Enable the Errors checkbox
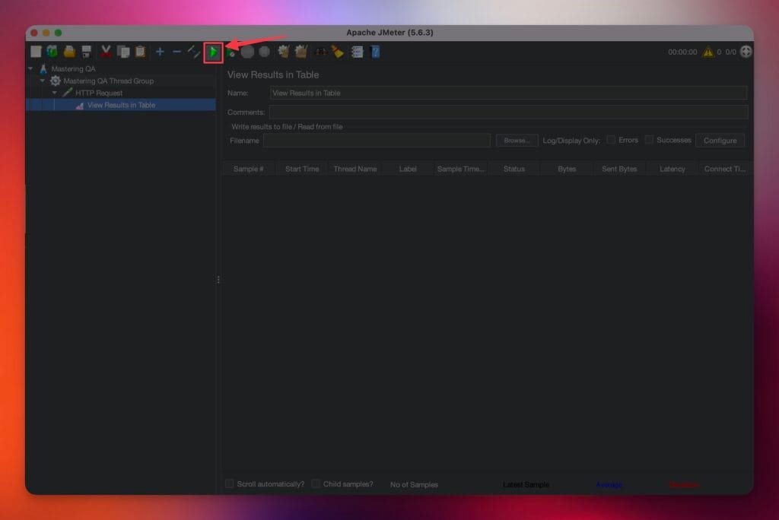 tap(611, 140)
